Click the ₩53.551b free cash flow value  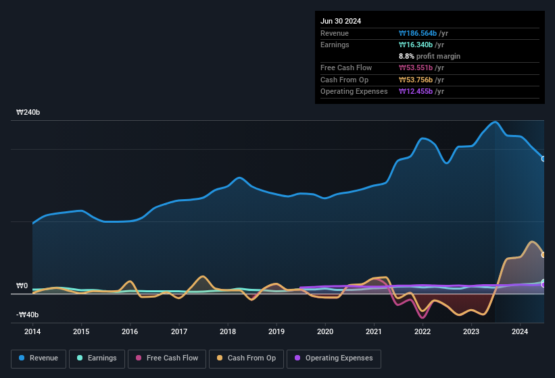pyautogui.click(x=416, y=67)
